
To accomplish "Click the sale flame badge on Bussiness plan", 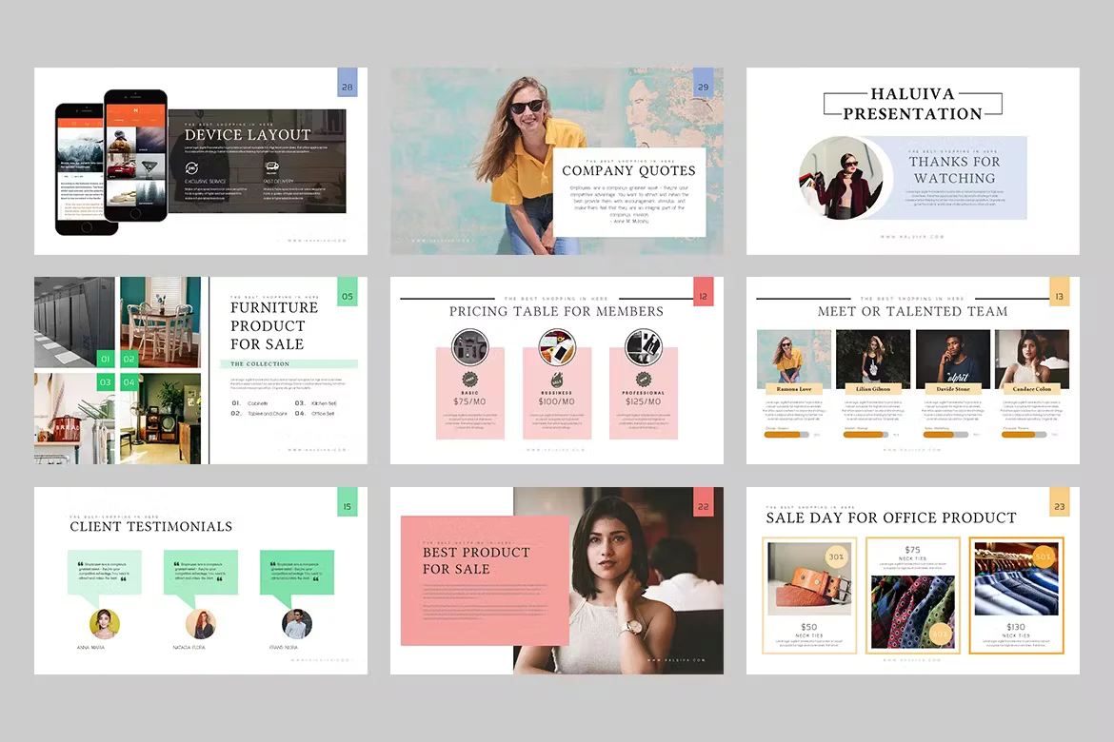I will coord(556,381).
